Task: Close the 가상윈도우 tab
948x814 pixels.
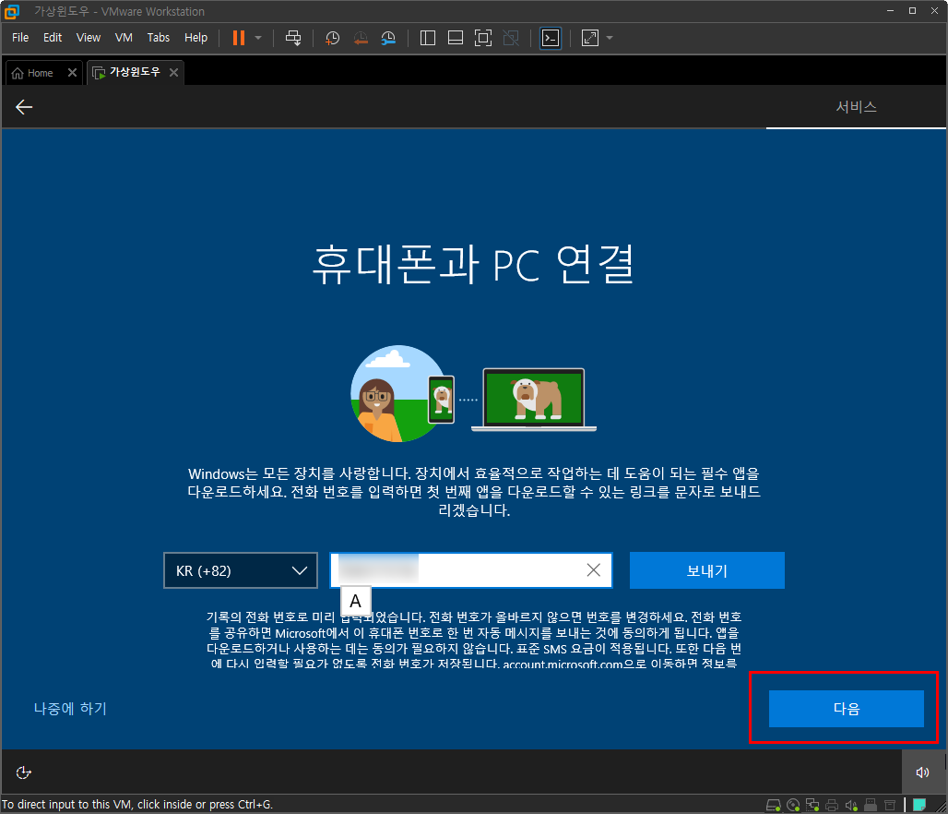Action: point(173,73)
